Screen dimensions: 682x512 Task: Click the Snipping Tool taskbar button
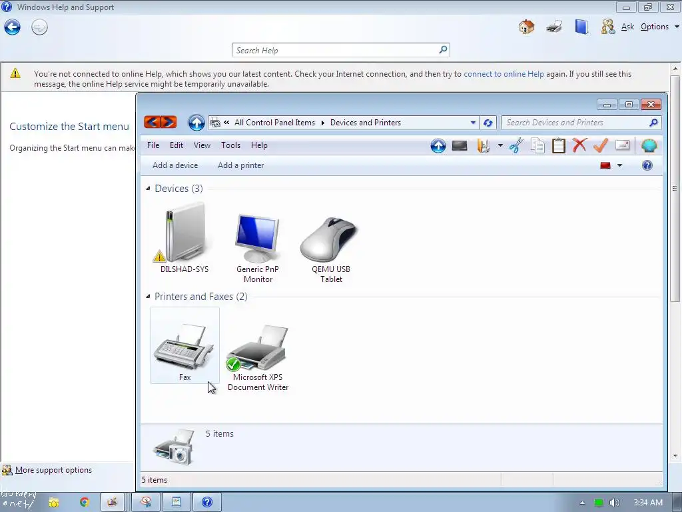pos(146,503)
